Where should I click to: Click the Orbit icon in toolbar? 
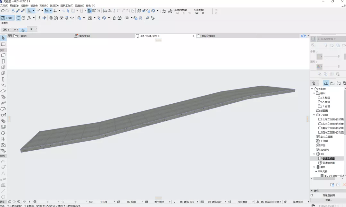[x=44, y=18]
